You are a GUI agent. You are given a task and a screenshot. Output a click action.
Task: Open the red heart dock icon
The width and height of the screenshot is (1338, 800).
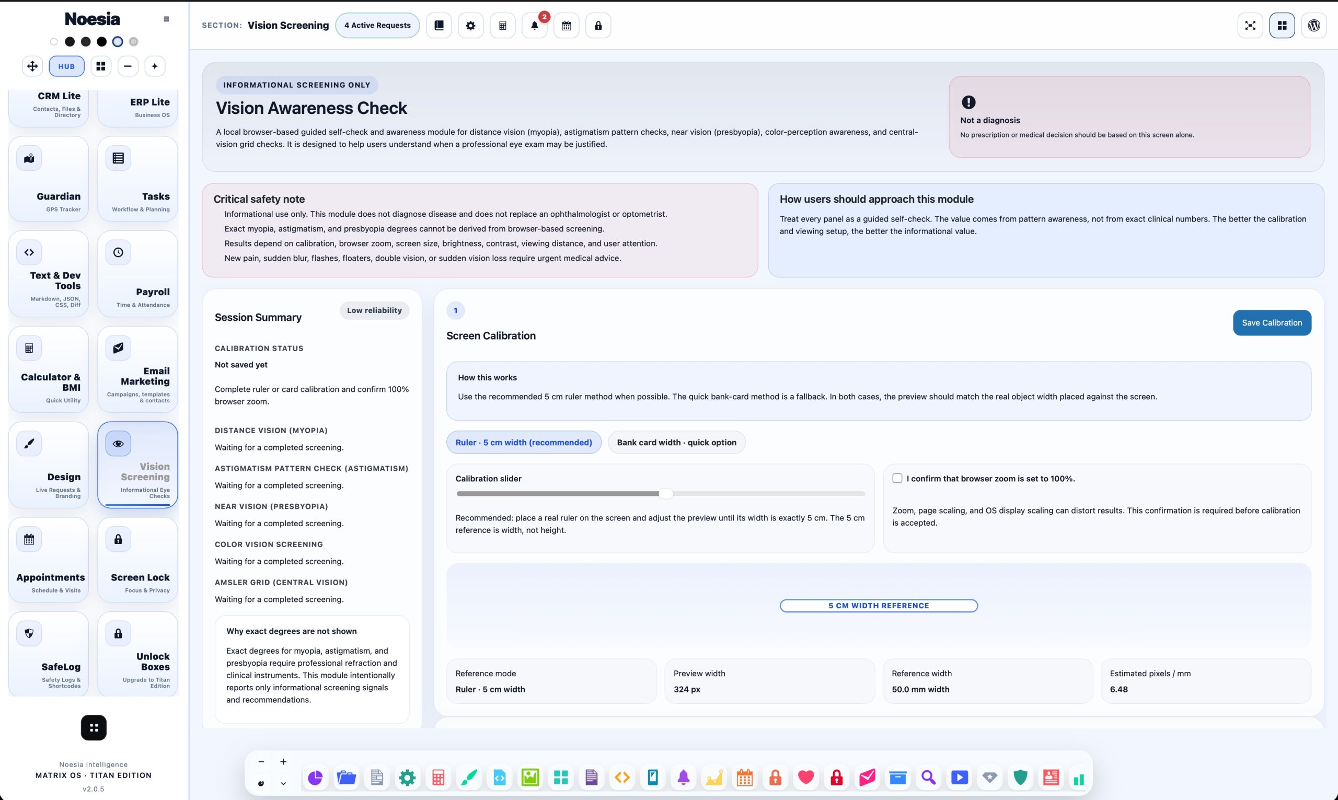pos(806,778)
